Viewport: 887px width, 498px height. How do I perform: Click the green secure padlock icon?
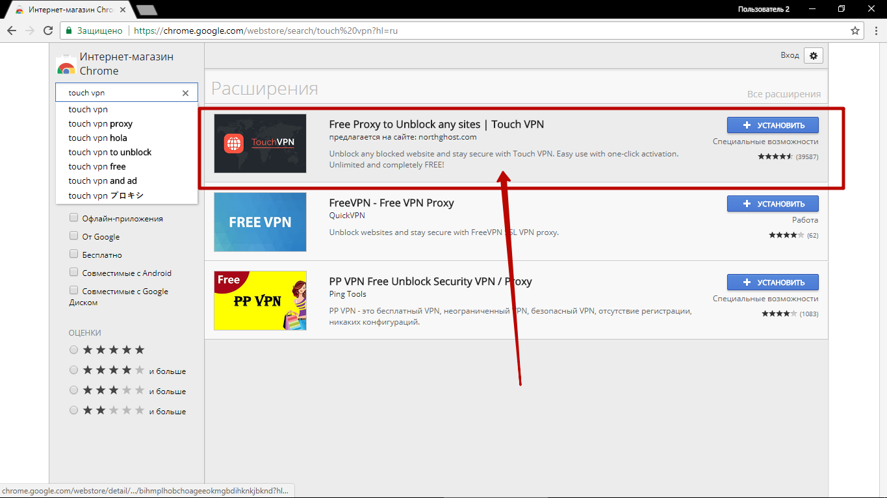pos(68,31)
